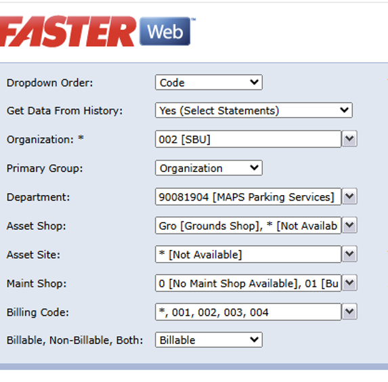Click the 'Billing Code:' label
This screenshot has width=388, height=382.
click(x=38, y=312)
